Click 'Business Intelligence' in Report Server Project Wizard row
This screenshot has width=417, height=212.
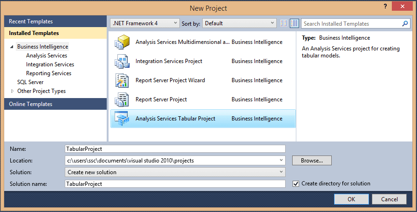point(257,80)
